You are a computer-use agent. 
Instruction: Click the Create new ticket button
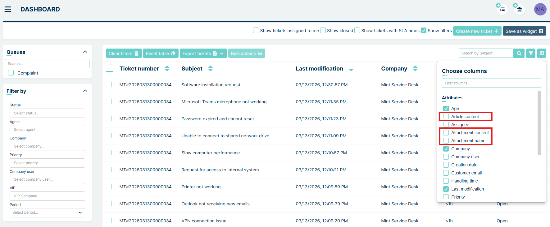477,31
